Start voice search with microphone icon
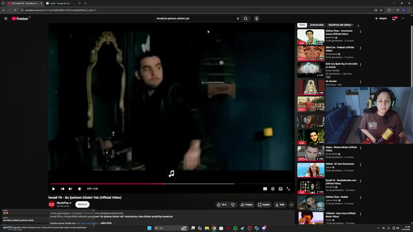The image size is (413, 232). [257, 18]
